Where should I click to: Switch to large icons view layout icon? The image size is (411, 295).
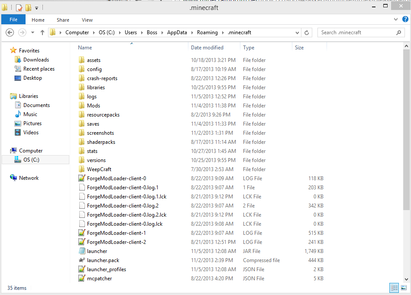coord(404,288)
